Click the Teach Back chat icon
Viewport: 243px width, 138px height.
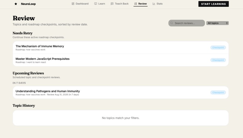(x=112, y=4)
